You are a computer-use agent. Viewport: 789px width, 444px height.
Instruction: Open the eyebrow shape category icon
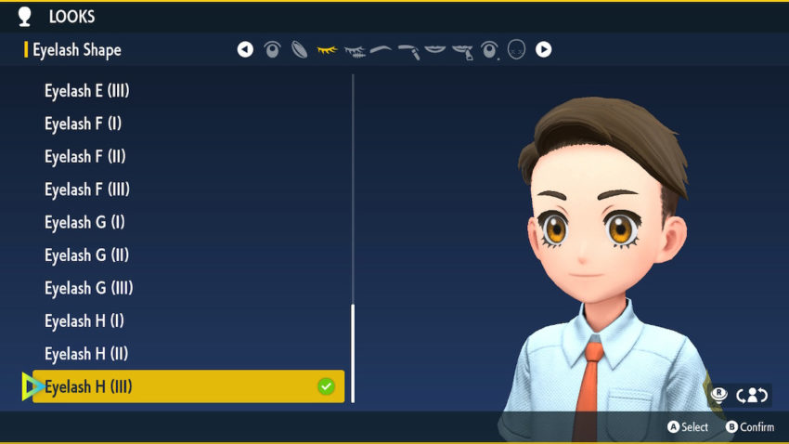(381, 49)
